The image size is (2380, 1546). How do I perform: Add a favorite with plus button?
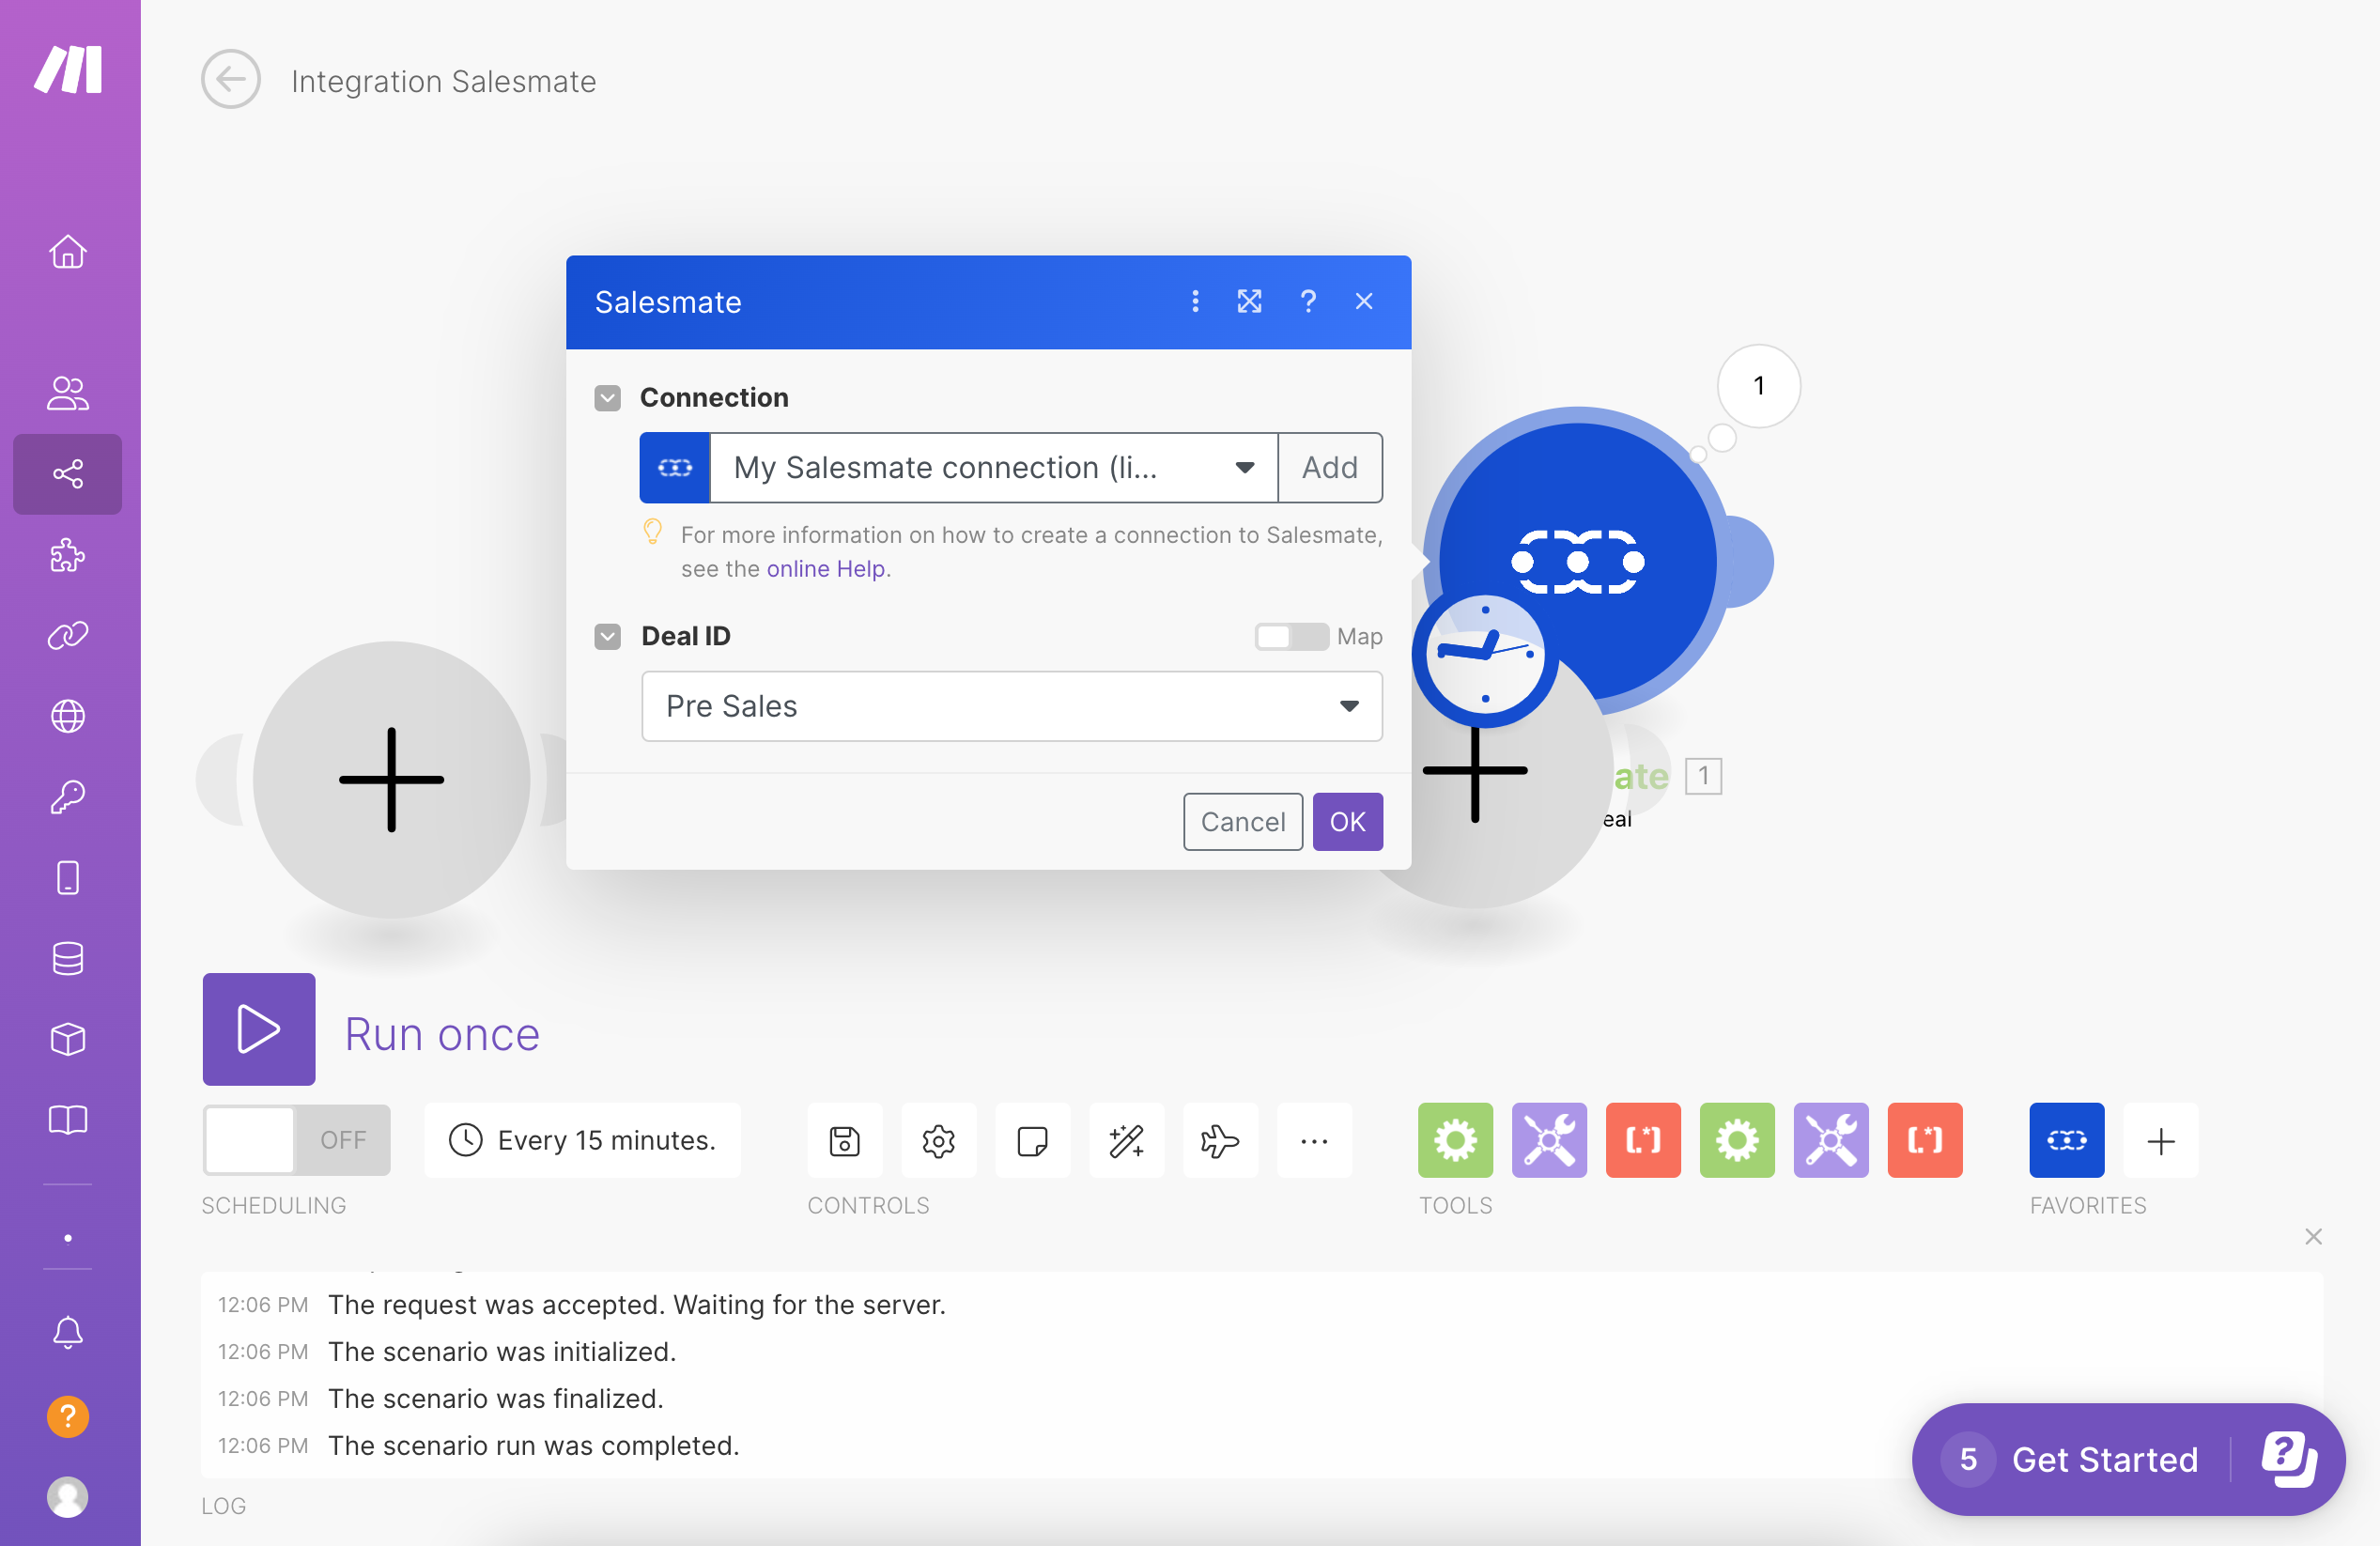click(x=2161, y=1141)
